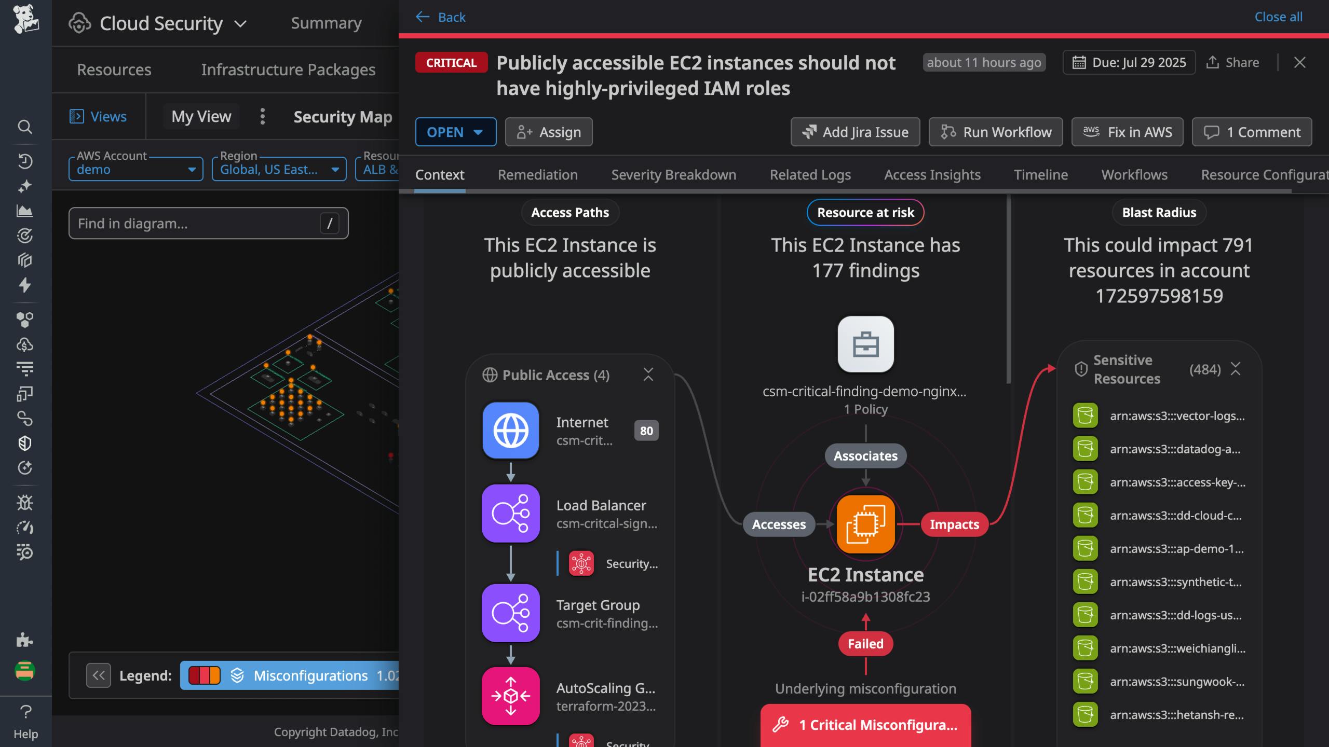Viewport: 1329px width, 747px height.
Task: Open the Access Insights tab
Action: (x=932, y=175)
